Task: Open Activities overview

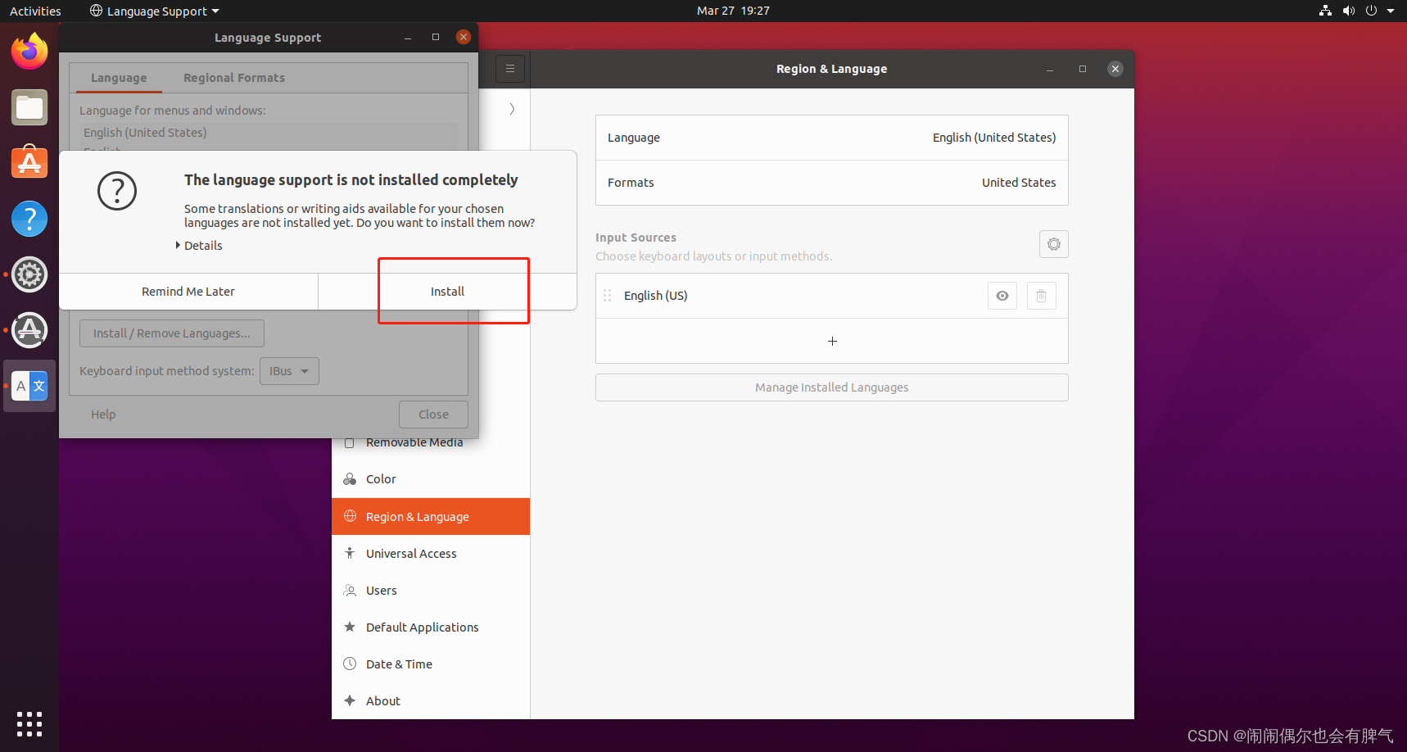Action: pos(35,11)
